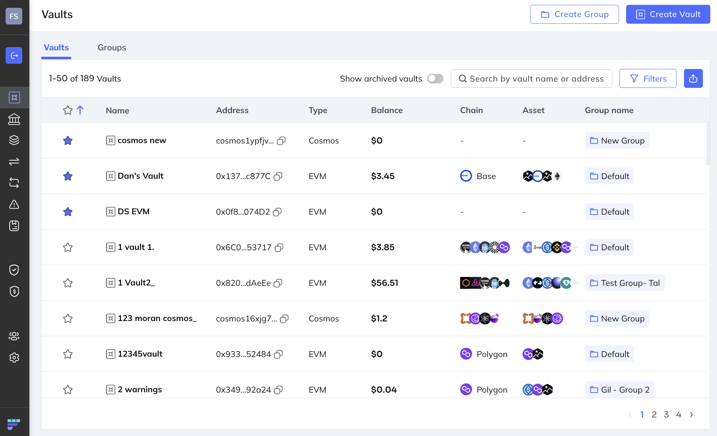Image resolution: width=717 pixels, height=436 pixels.
Task: Copy the 0x933...52484 address
Action: [x=278, y=354]
